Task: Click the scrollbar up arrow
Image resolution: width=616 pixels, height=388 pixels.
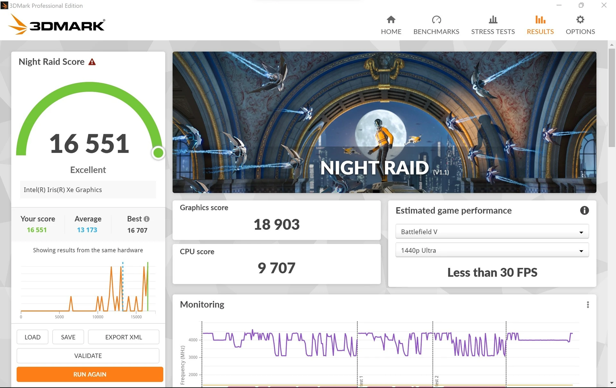Action: 612,45
